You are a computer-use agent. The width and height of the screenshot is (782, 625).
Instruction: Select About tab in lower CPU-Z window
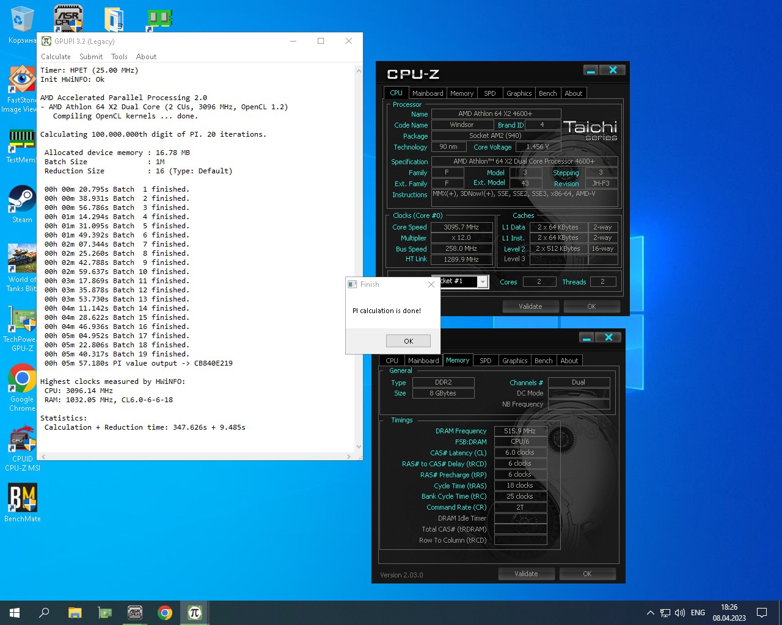pos(569,361)
